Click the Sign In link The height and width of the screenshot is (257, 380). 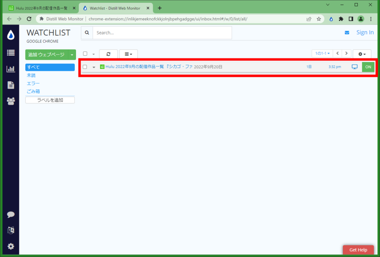pyautogui.click(x=365, y=32)
